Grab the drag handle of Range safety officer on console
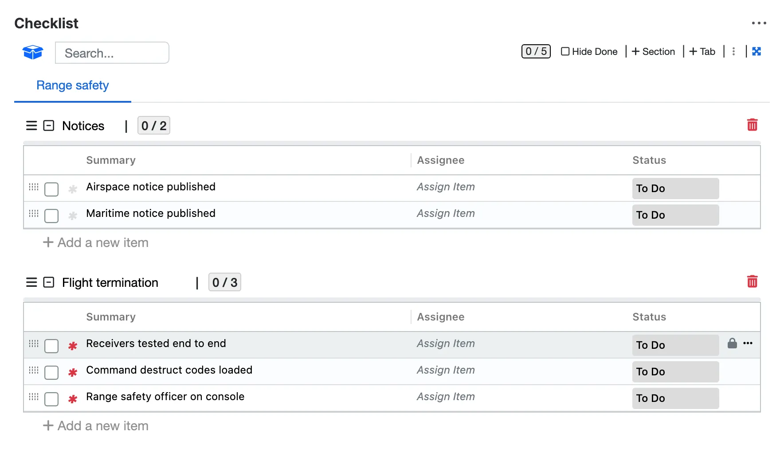Screen dimensions: 784x463 point(34,397)
